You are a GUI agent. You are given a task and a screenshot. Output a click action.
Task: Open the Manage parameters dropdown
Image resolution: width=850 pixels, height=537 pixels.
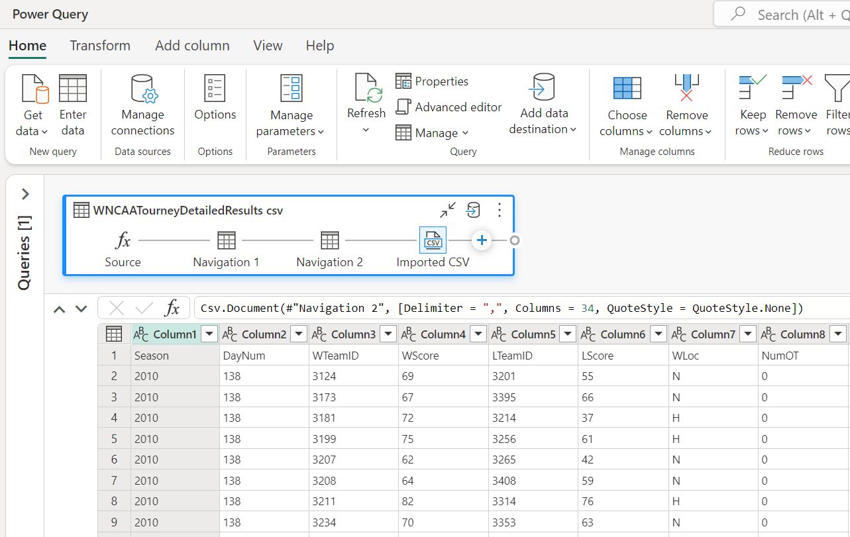tap(291, 131)
